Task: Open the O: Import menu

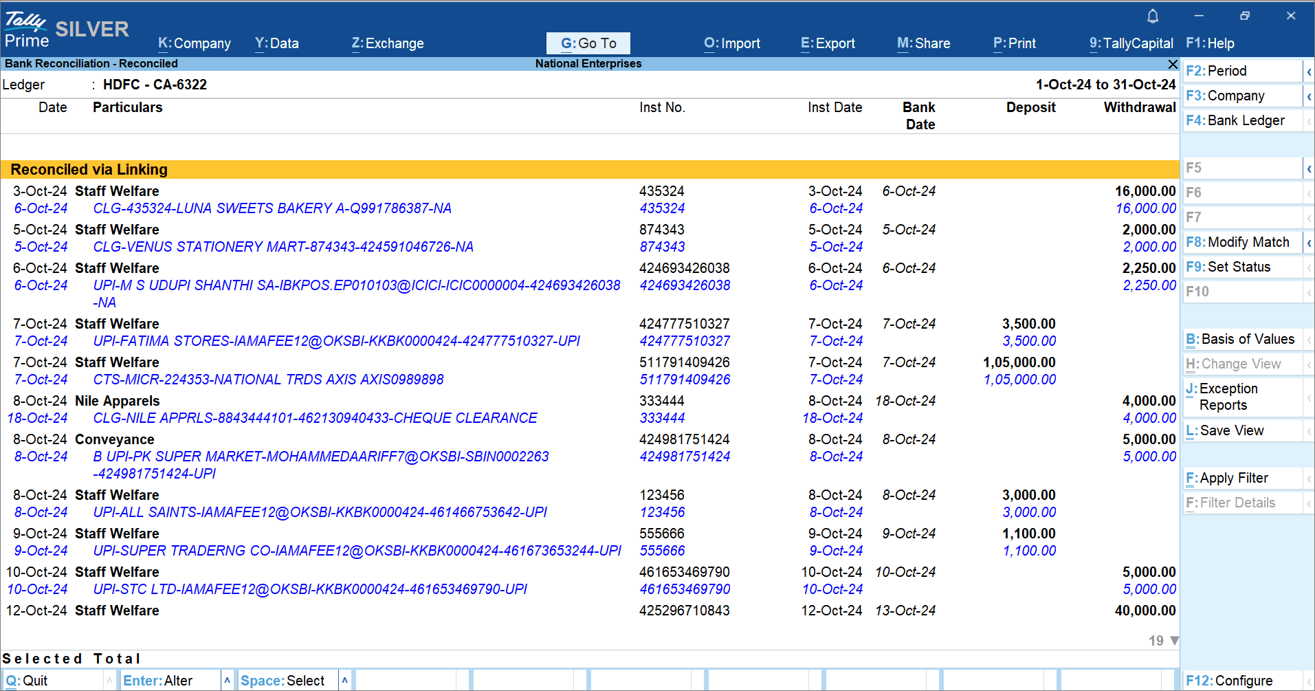Action: point(732,43)
